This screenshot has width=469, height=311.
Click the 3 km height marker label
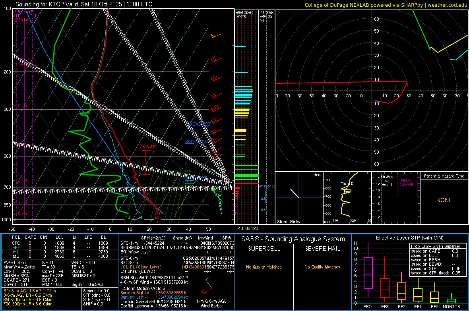tap(22, 180)
